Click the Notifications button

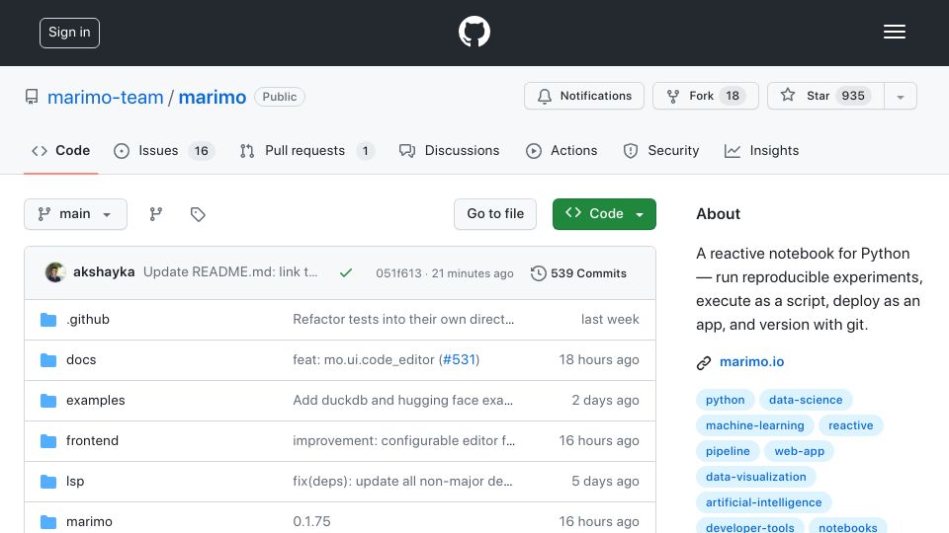[584, 96]
